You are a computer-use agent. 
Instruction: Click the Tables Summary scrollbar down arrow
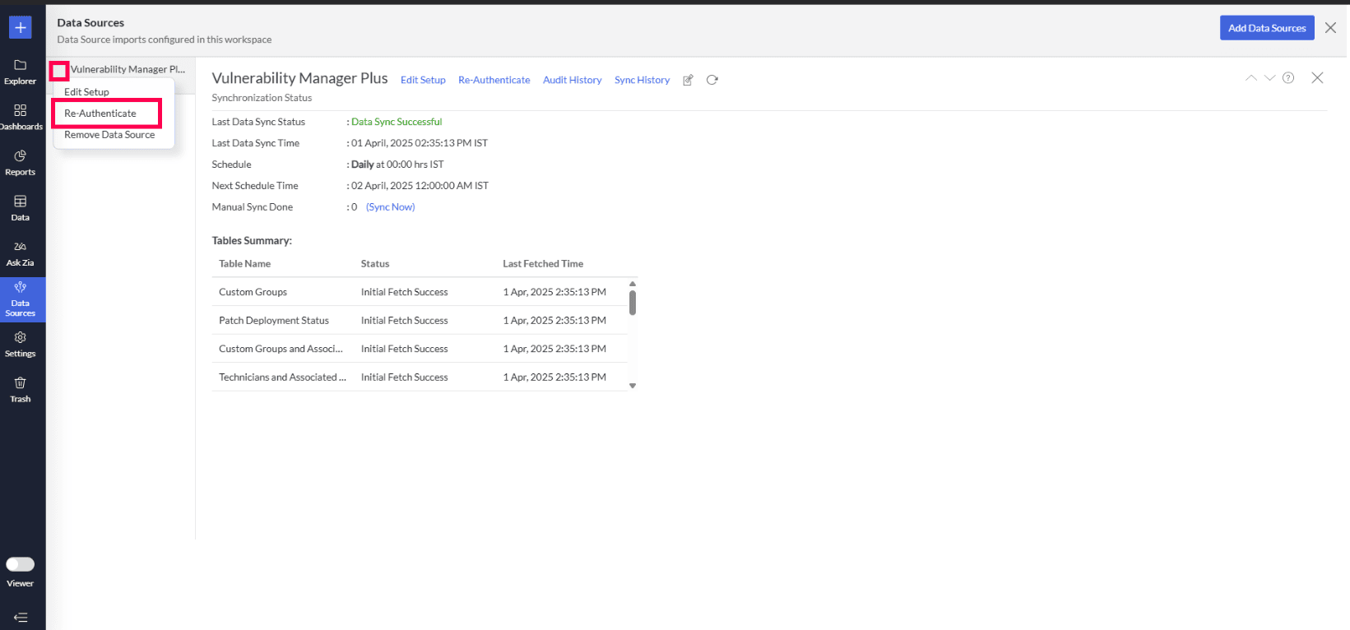click(x=633, y=385)
